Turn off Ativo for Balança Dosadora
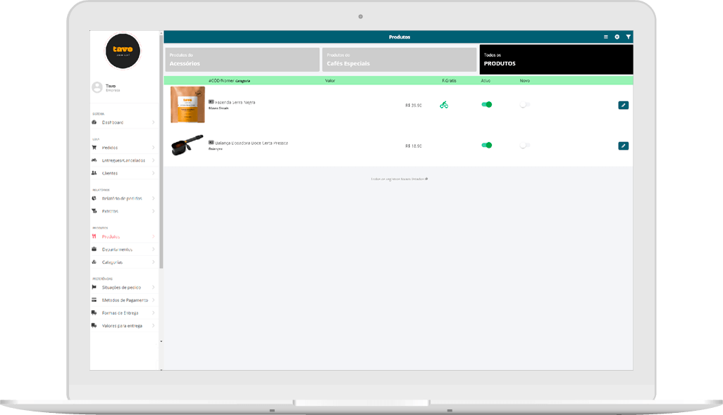723x415 pixels. click(x=486, y=146)
